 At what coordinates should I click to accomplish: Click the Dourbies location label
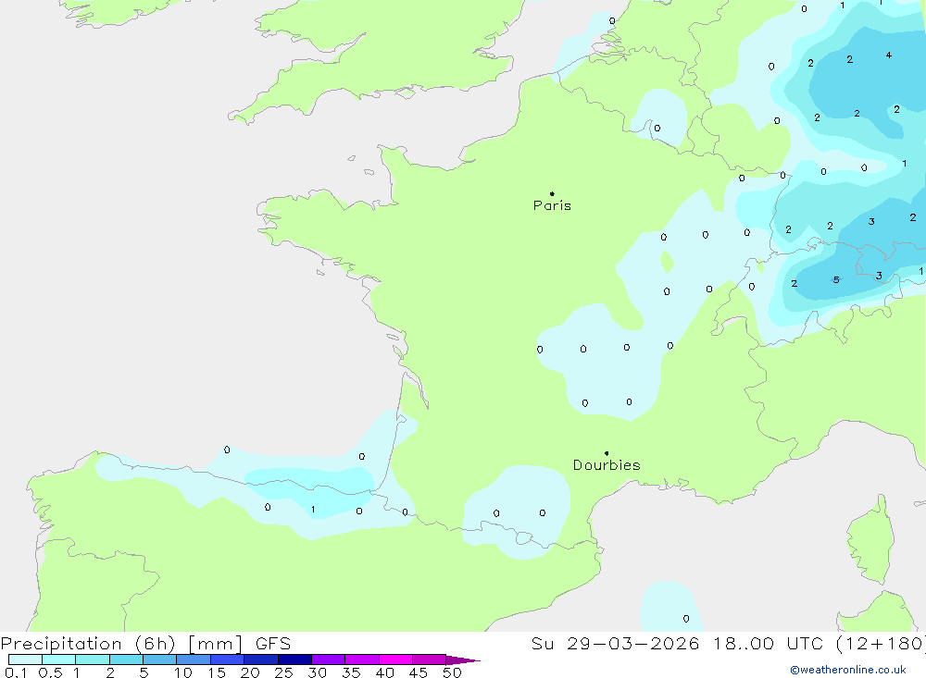point(607,465)
